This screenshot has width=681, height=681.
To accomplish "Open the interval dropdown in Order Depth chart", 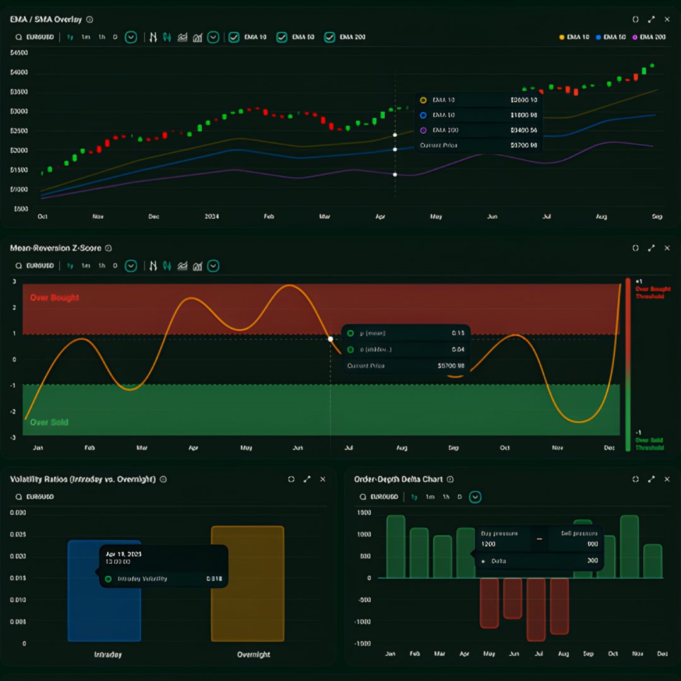I will coord(476,496).
